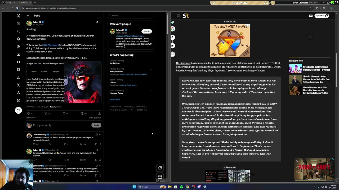Image resolution: width=339 pixels, height=190 pixels.
Task: Click the bookmark icon in Screen Rant rail
Action: (x=173, y=37)
